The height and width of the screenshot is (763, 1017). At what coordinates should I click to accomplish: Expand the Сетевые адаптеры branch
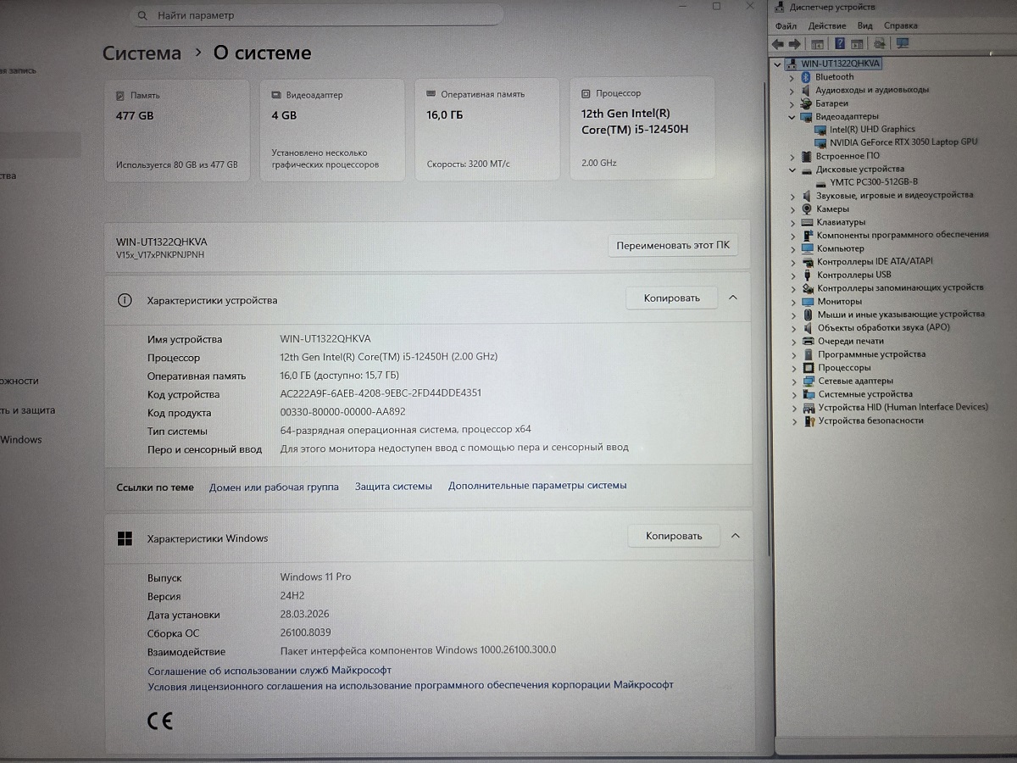coord(793,381)
